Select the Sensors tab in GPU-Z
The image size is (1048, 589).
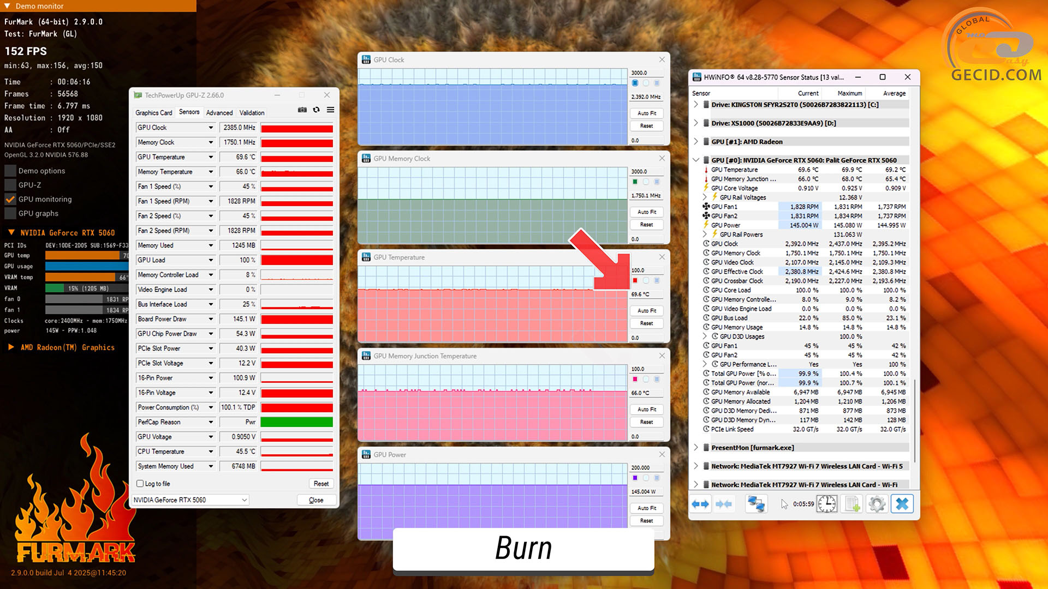tap(189, 112)
